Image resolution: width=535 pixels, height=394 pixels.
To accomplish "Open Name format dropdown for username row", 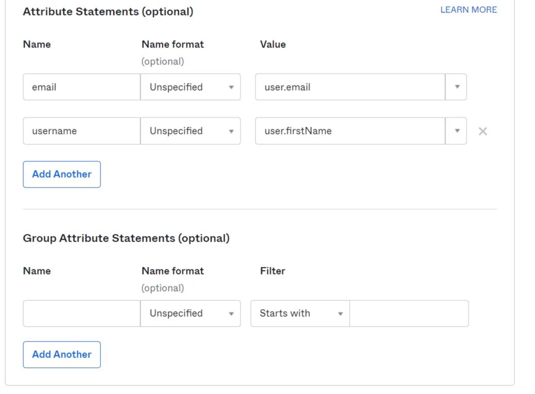I will click(x=191, y=131).
